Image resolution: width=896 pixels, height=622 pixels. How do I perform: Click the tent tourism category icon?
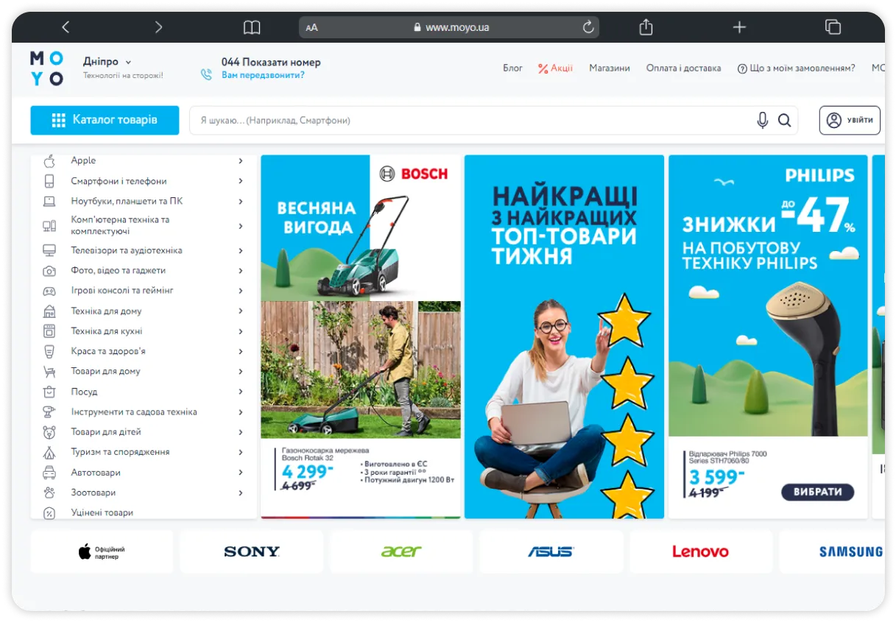[49, 452]
